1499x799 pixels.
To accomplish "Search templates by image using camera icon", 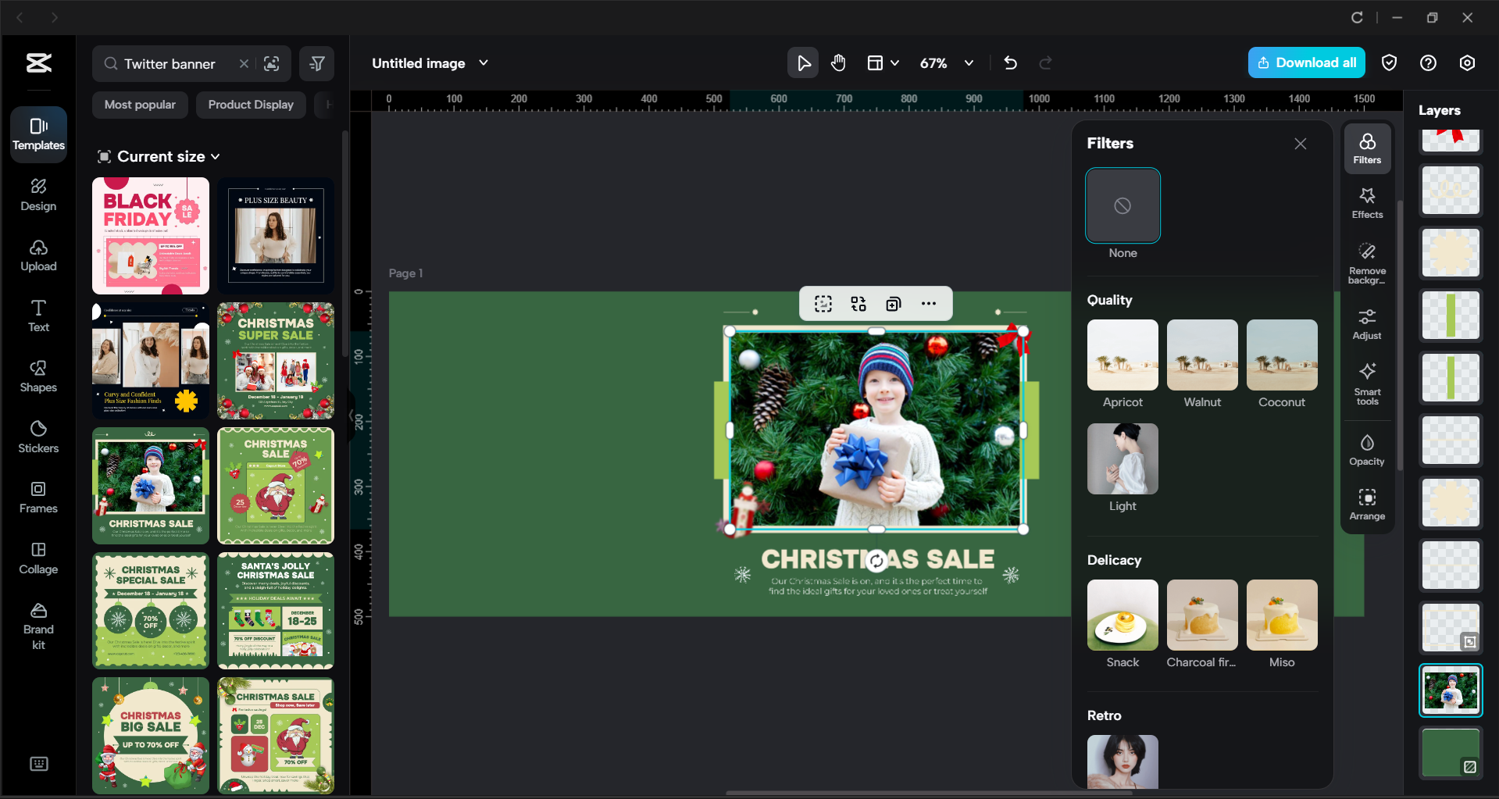I will [x=272, y=63].
